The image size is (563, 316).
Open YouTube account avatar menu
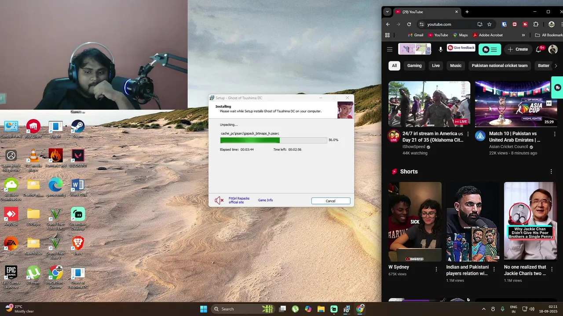[553, 49]
